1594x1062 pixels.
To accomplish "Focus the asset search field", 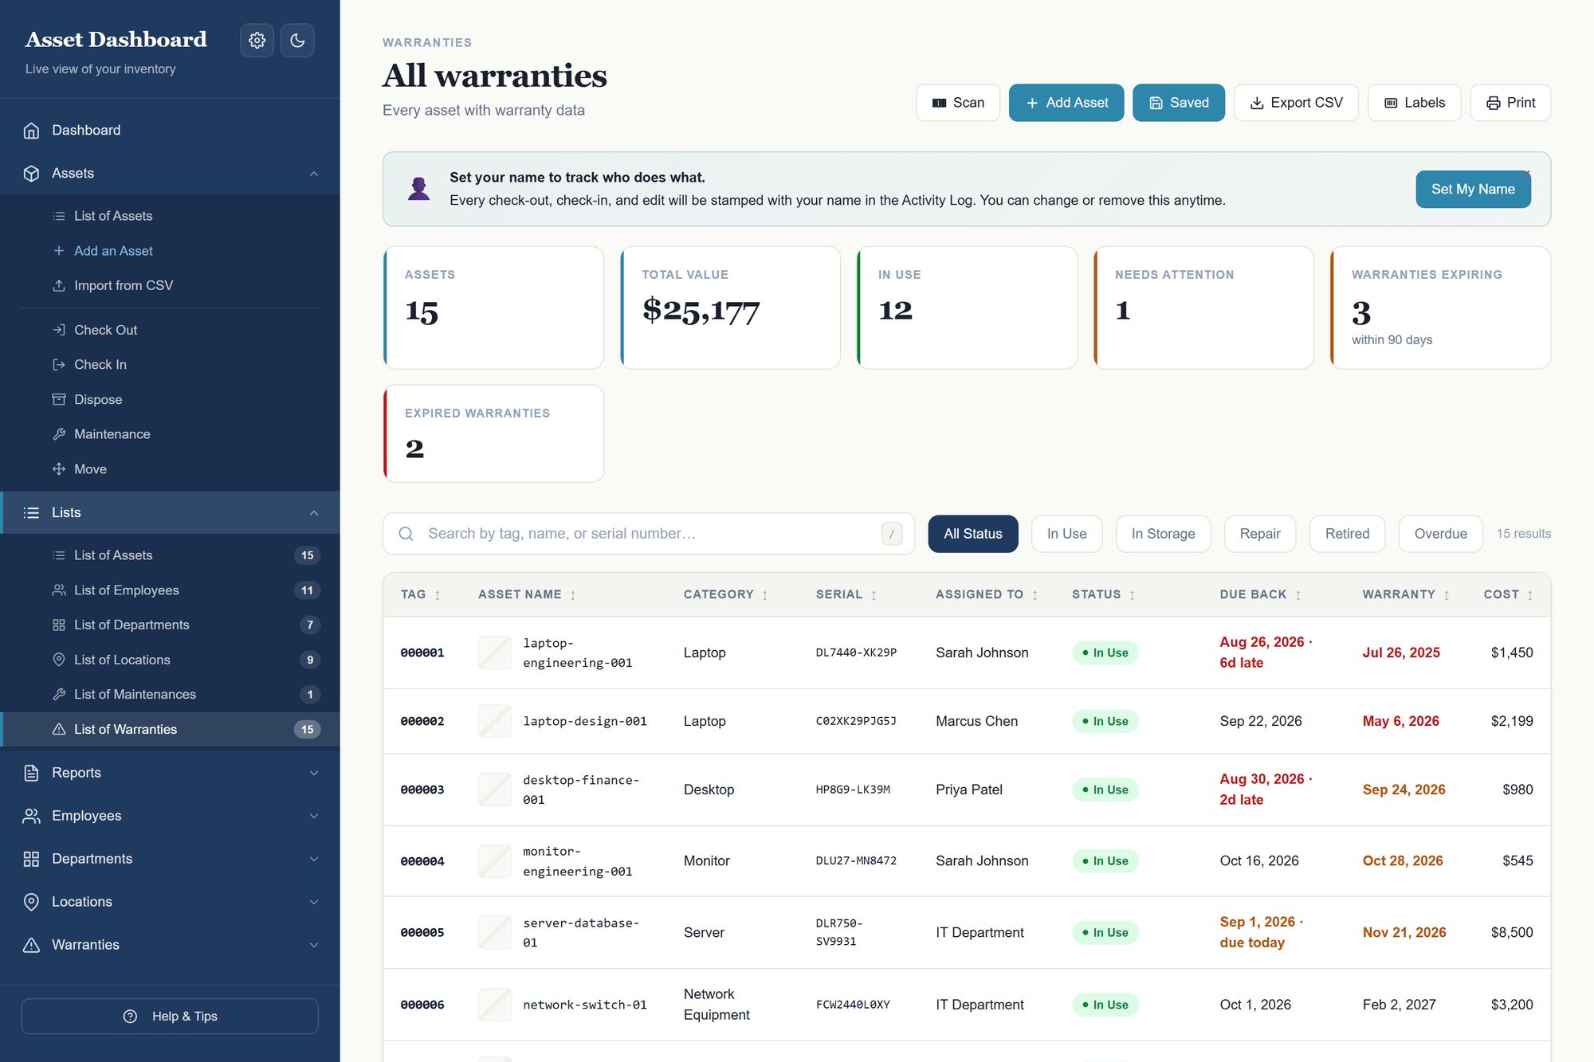I will [649, 534].
